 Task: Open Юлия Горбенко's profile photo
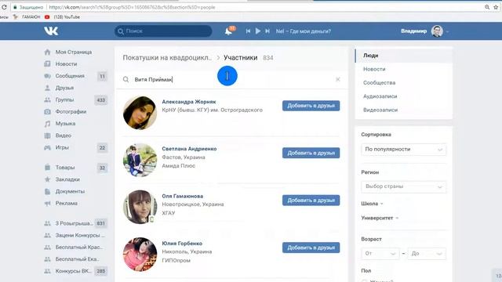coord(140,254)
